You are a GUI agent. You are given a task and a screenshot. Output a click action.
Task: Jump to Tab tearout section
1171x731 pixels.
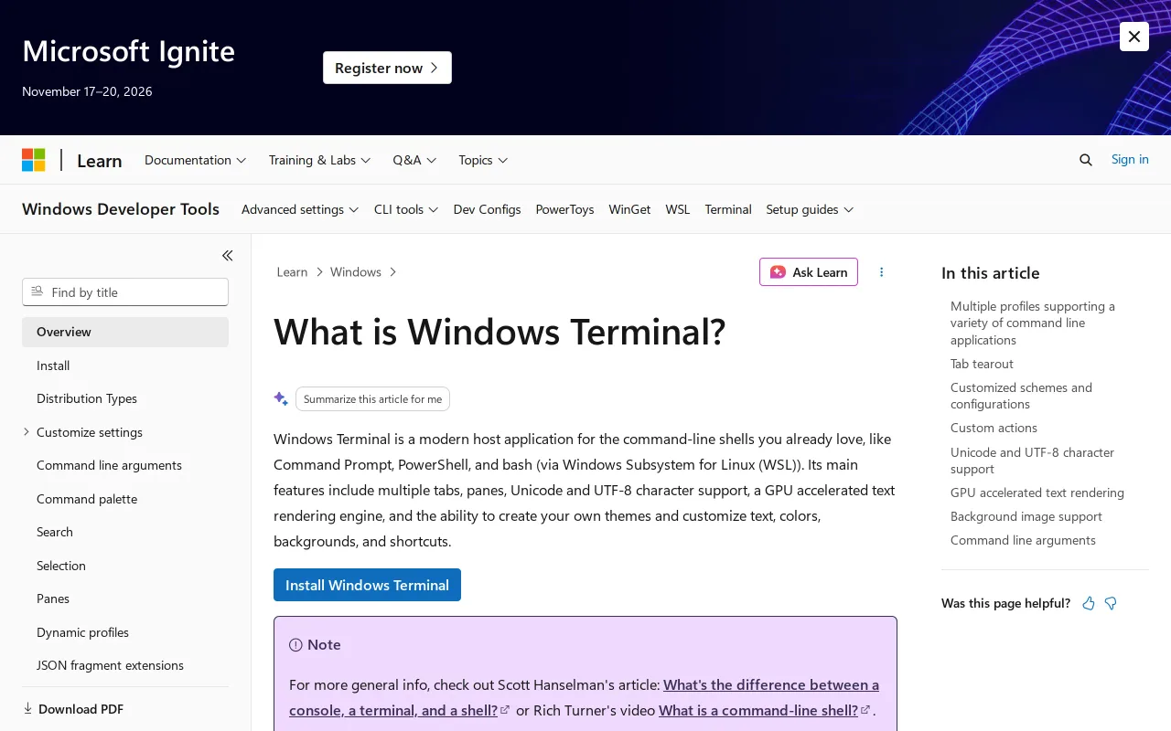pyautogui.click(x=982, y=364)
